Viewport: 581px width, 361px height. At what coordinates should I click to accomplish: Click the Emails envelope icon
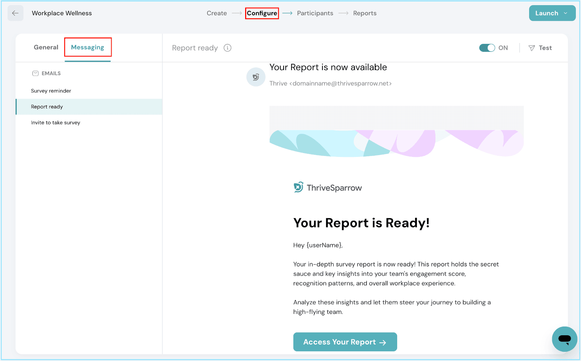[35, 73]
